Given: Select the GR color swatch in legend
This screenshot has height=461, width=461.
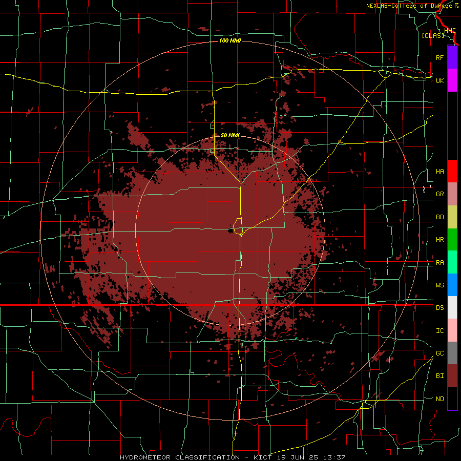Looking at the screenshot, I should tap(452, 194).
